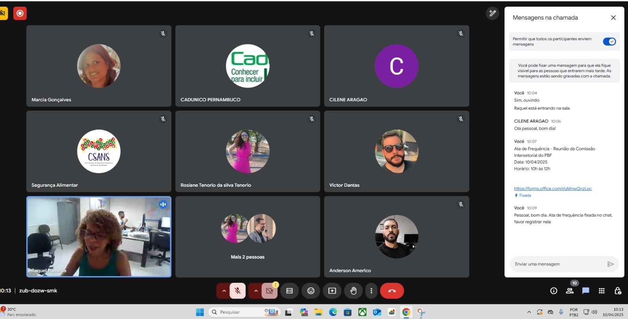Open meeting details info icon

coord(554,291)
